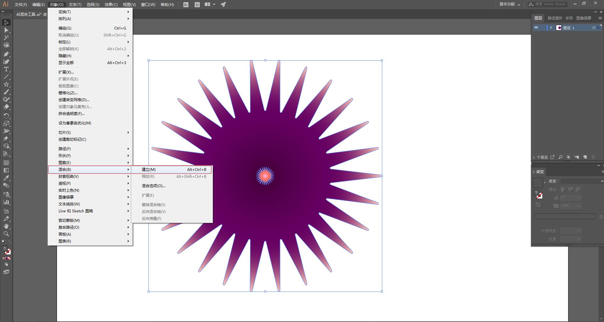Click 设为像素级优化(M) command
The height and width of the screenshot is (322, 604).
90,123
